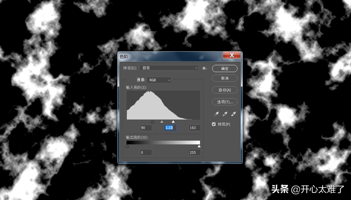The width and height of the screenshot is (351, 200).
Task: Select the white point eyedropper
Action: pyautogui.click(x=234, y=114)
